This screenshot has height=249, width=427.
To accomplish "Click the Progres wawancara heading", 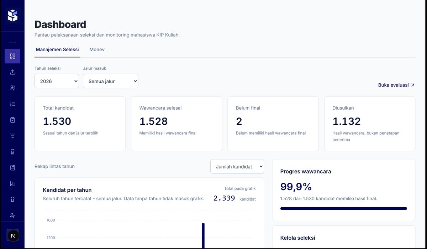I will tap(306, 171).
